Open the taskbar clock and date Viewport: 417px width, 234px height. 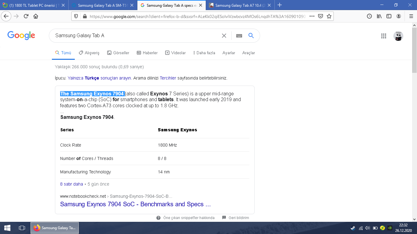click(x=404, y=228)
